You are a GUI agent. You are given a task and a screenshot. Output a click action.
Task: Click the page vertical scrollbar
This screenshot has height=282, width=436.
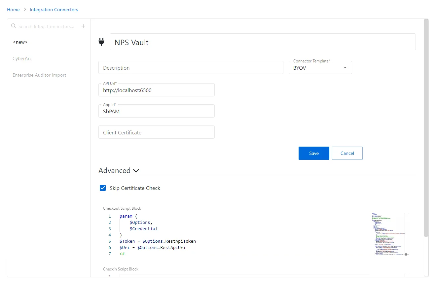(x=426, y=128)
